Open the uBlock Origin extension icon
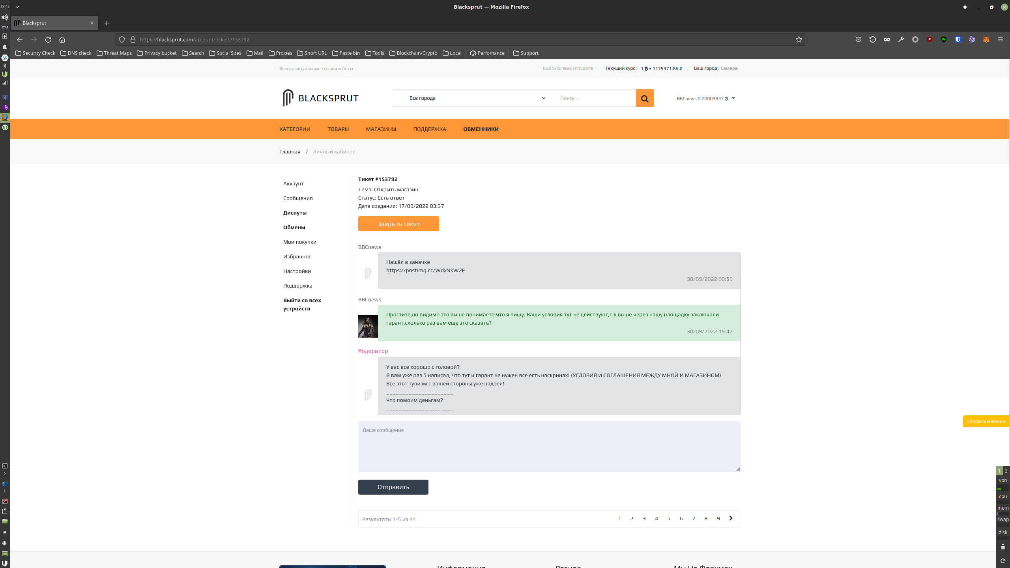This screenshot has width=1010, height=568. coord(929,39)
